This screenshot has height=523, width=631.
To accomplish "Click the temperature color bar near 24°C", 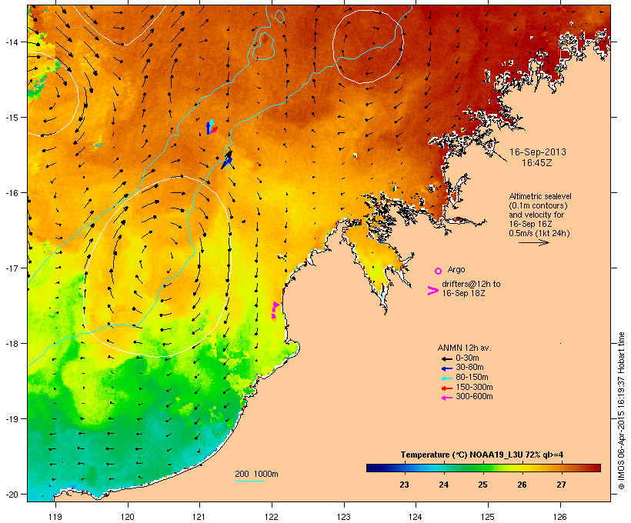I will click(443, 468).
